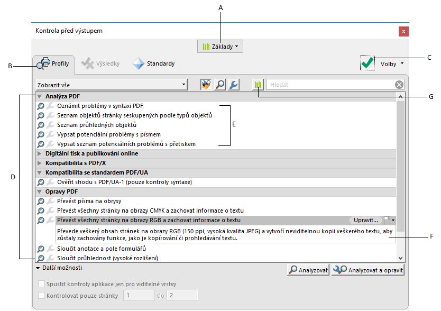The width and height of the screenshot is (441, 311).
Task: Click magnifier icon of Sloučit anotace row
Action: pyautogui.click(x=41, y=249)
